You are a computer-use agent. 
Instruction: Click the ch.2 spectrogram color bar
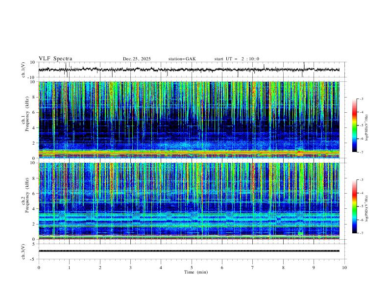[x=354, y=206]
